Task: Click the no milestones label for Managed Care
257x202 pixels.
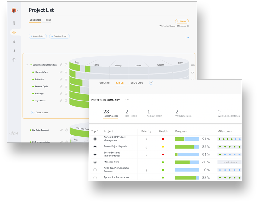Action: pos(229,162)
